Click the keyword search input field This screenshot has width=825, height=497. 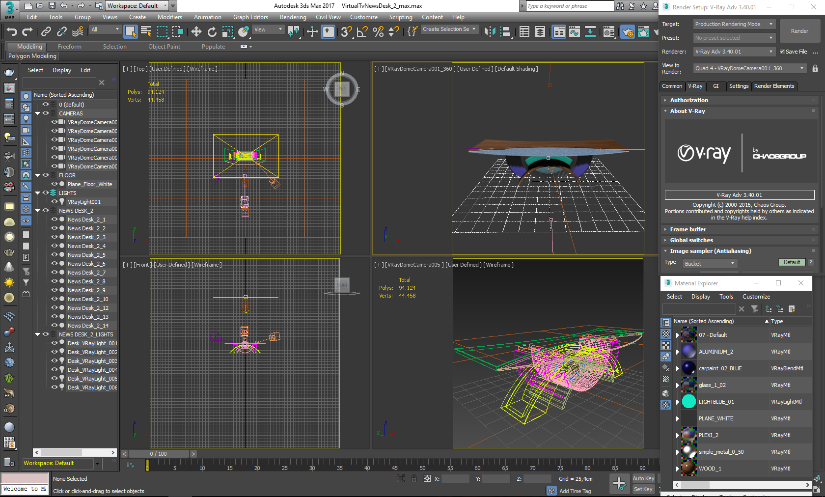click(569, 6)
